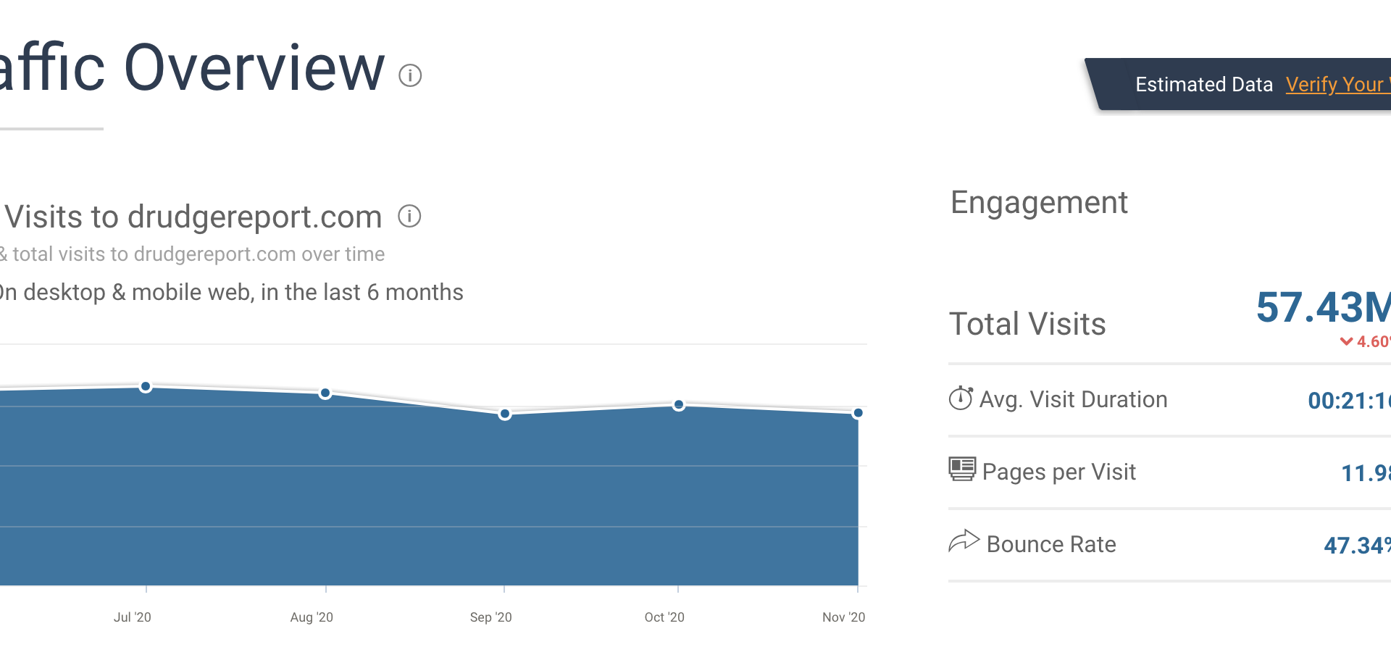Click the Sep '20 data point on chart
The height and width of the screenshot is (655, 1391).
click(505, 414)
